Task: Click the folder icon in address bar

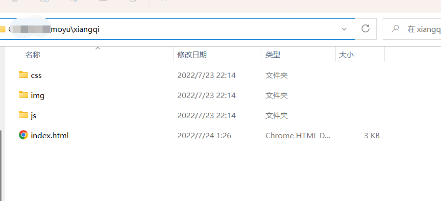Action: [2, 29]
